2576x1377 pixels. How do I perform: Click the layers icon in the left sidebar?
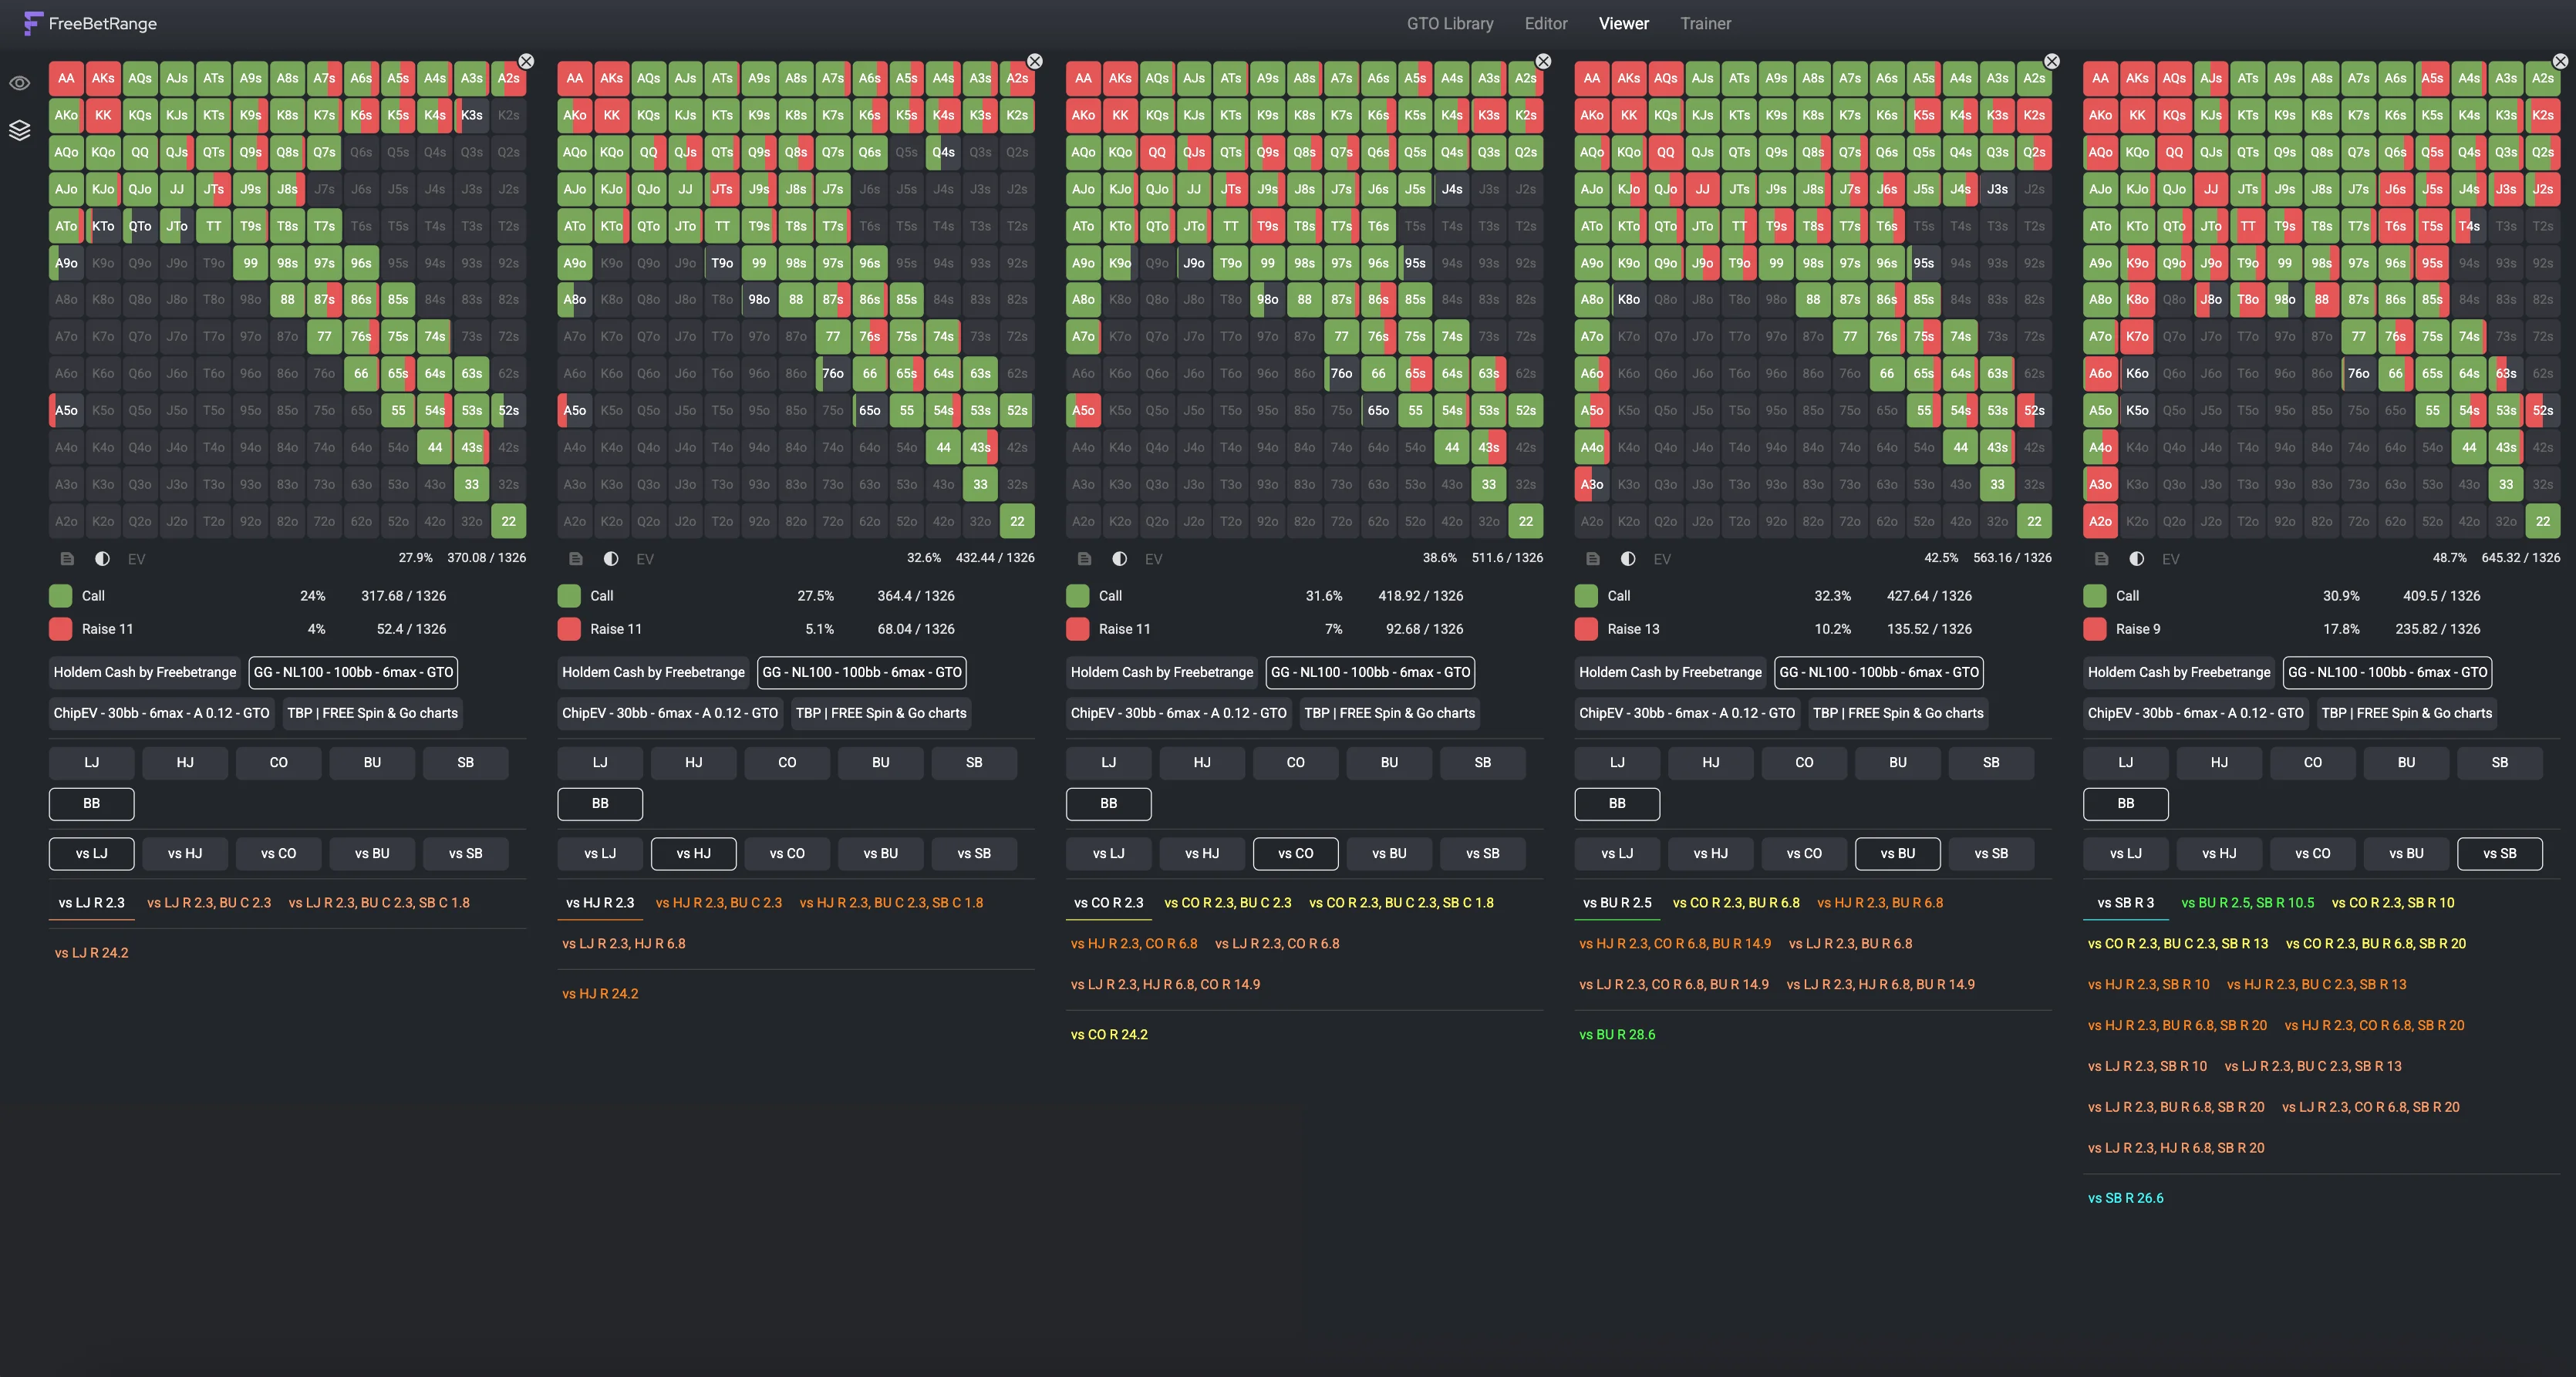coord(21,130)
